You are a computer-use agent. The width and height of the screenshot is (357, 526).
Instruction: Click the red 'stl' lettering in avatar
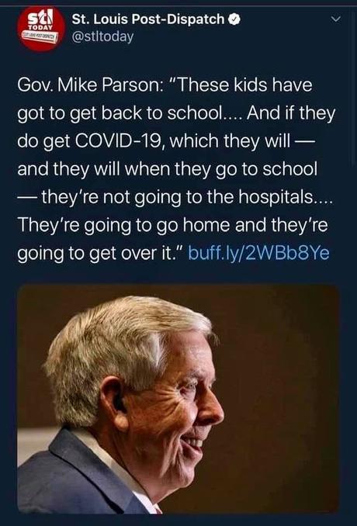tap(40, 16)
